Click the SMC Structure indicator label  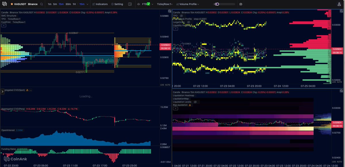pos(9,16)
